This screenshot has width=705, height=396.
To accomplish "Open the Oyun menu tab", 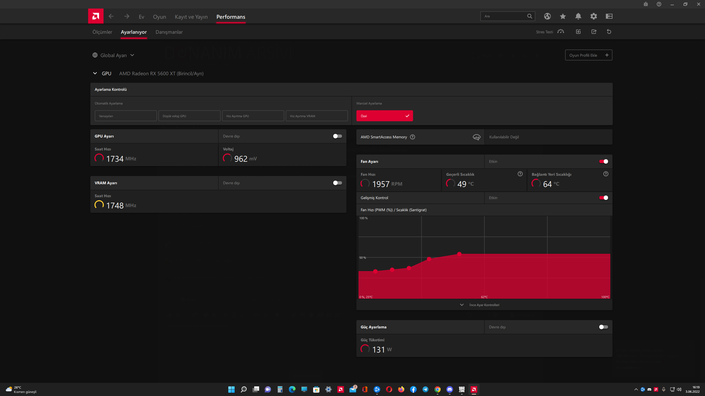I will pos(159,17).
